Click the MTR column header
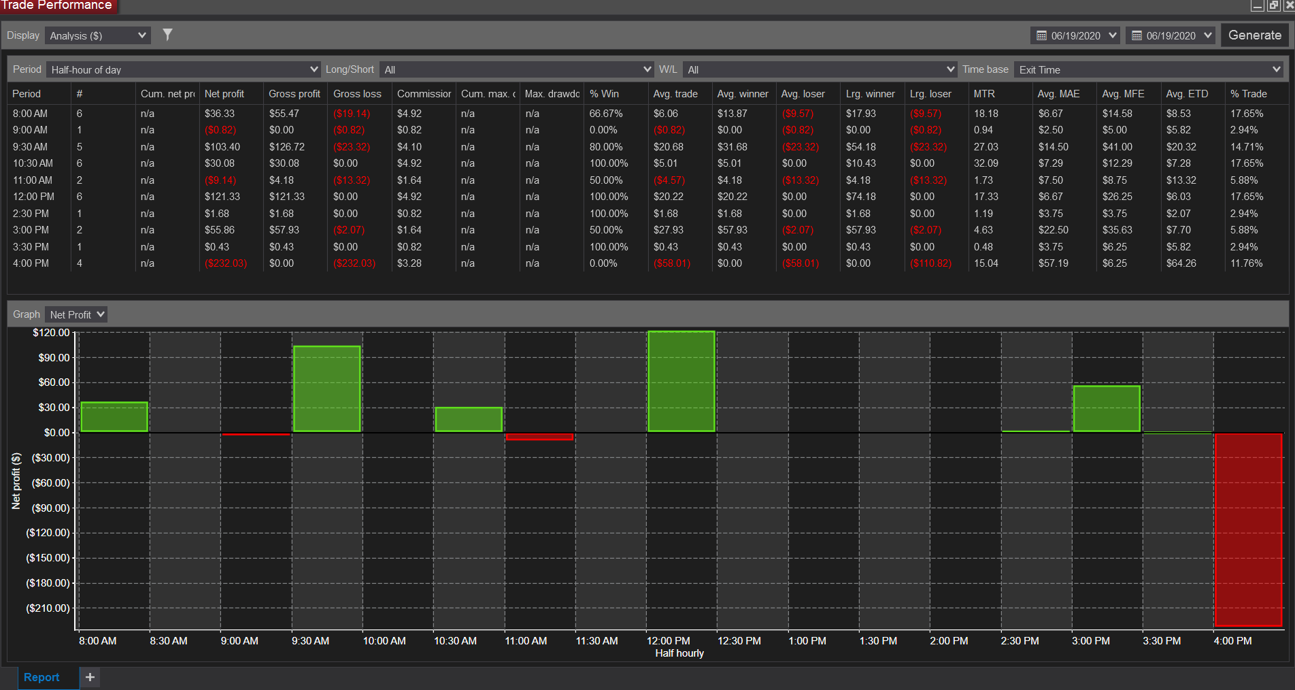This screenshot has height=690, width=1295. tap(1000, 94)
